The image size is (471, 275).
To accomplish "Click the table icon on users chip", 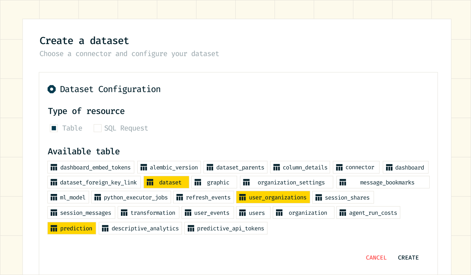I will click(x=242, y=213).
